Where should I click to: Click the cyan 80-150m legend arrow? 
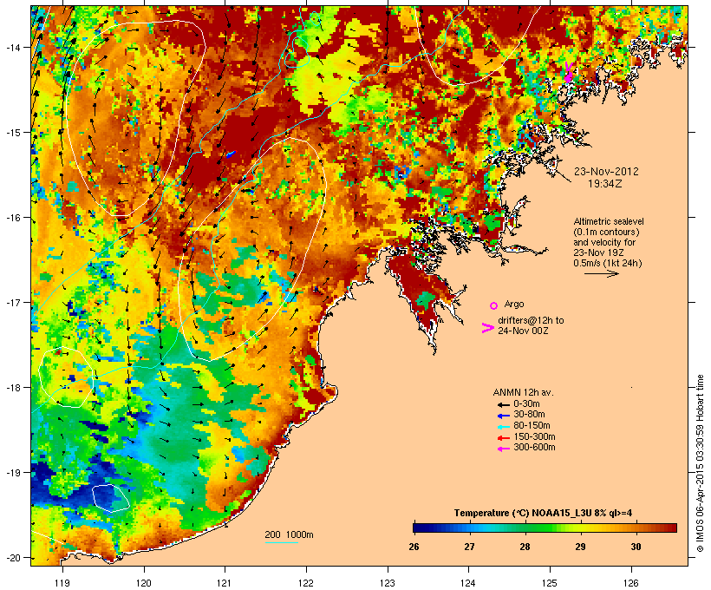coord(503,427)
